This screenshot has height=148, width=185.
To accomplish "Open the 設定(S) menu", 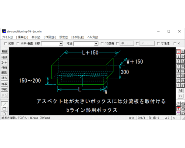I will pos(64,37).
